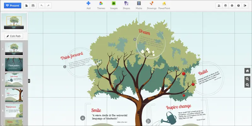Click the blue Present button
Screen dimensions: 252x126
13,5
